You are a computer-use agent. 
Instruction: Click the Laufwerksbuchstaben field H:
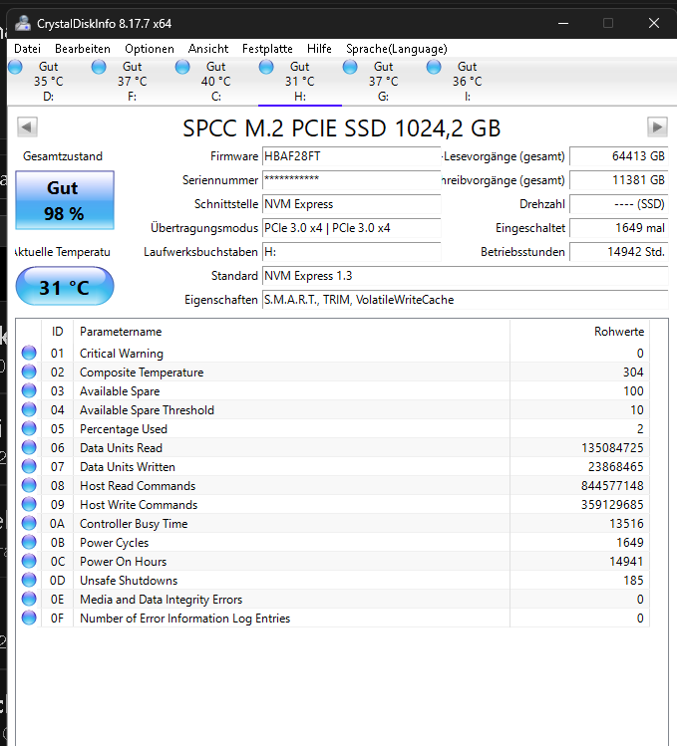pos(351,252)
